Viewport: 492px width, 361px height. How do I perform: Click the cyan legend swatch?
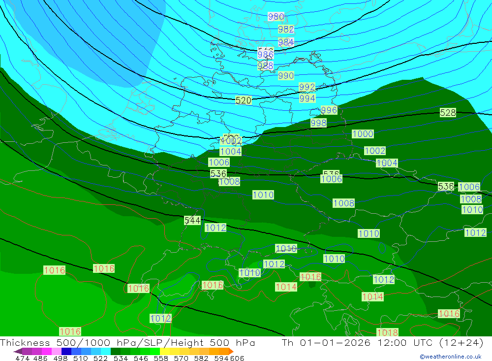pyautogui.click(x=106, y=351)
